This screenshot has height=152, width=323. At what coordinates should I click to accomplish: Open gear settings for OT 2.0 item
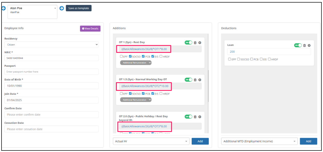coord(200,117)
